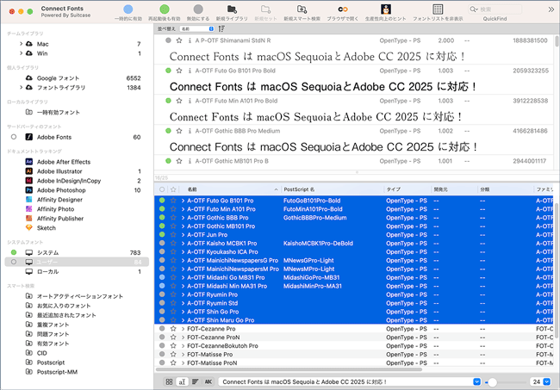Viewport: 560px width, 390px height.
Task: Toggle activation of FOT-Cezanne Pro row
Action: coord(162,329)
